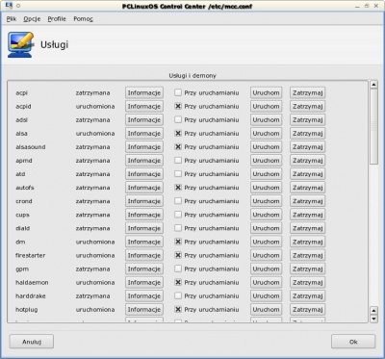Confirm with the Ok button
This screenshot has width=385, height=359.
click(x=353, y=342)
